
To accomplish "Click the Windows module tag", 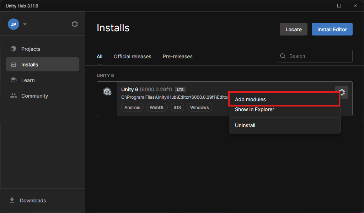I will [199, 107].
